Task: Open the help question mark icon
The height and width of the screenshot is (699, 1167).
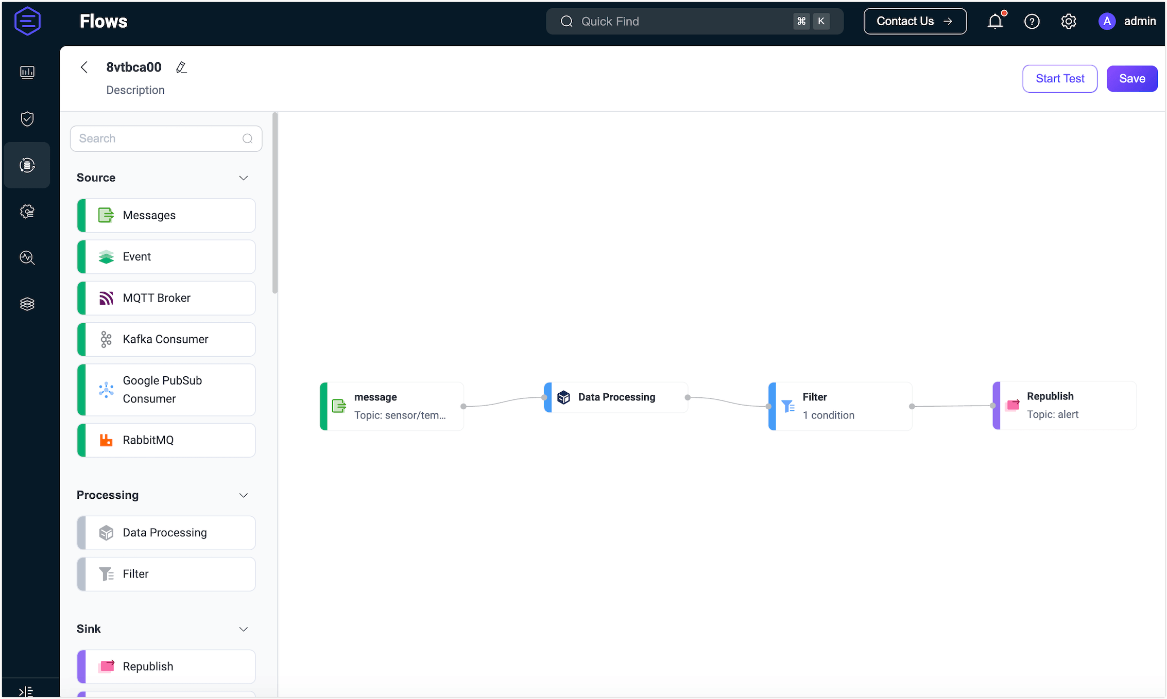Action: pyautogui.click(x=1032, y=21)
